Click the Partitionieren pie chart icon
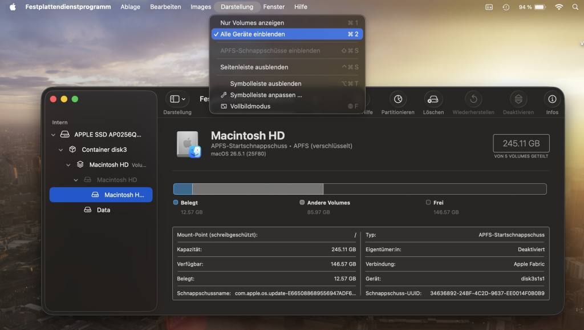This screenshot has width=584, height=330. point(398,99)
